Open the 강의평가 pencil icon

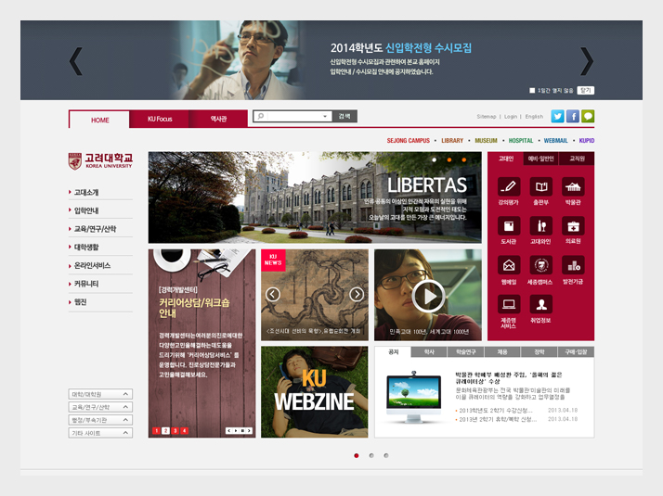point(509,186)
